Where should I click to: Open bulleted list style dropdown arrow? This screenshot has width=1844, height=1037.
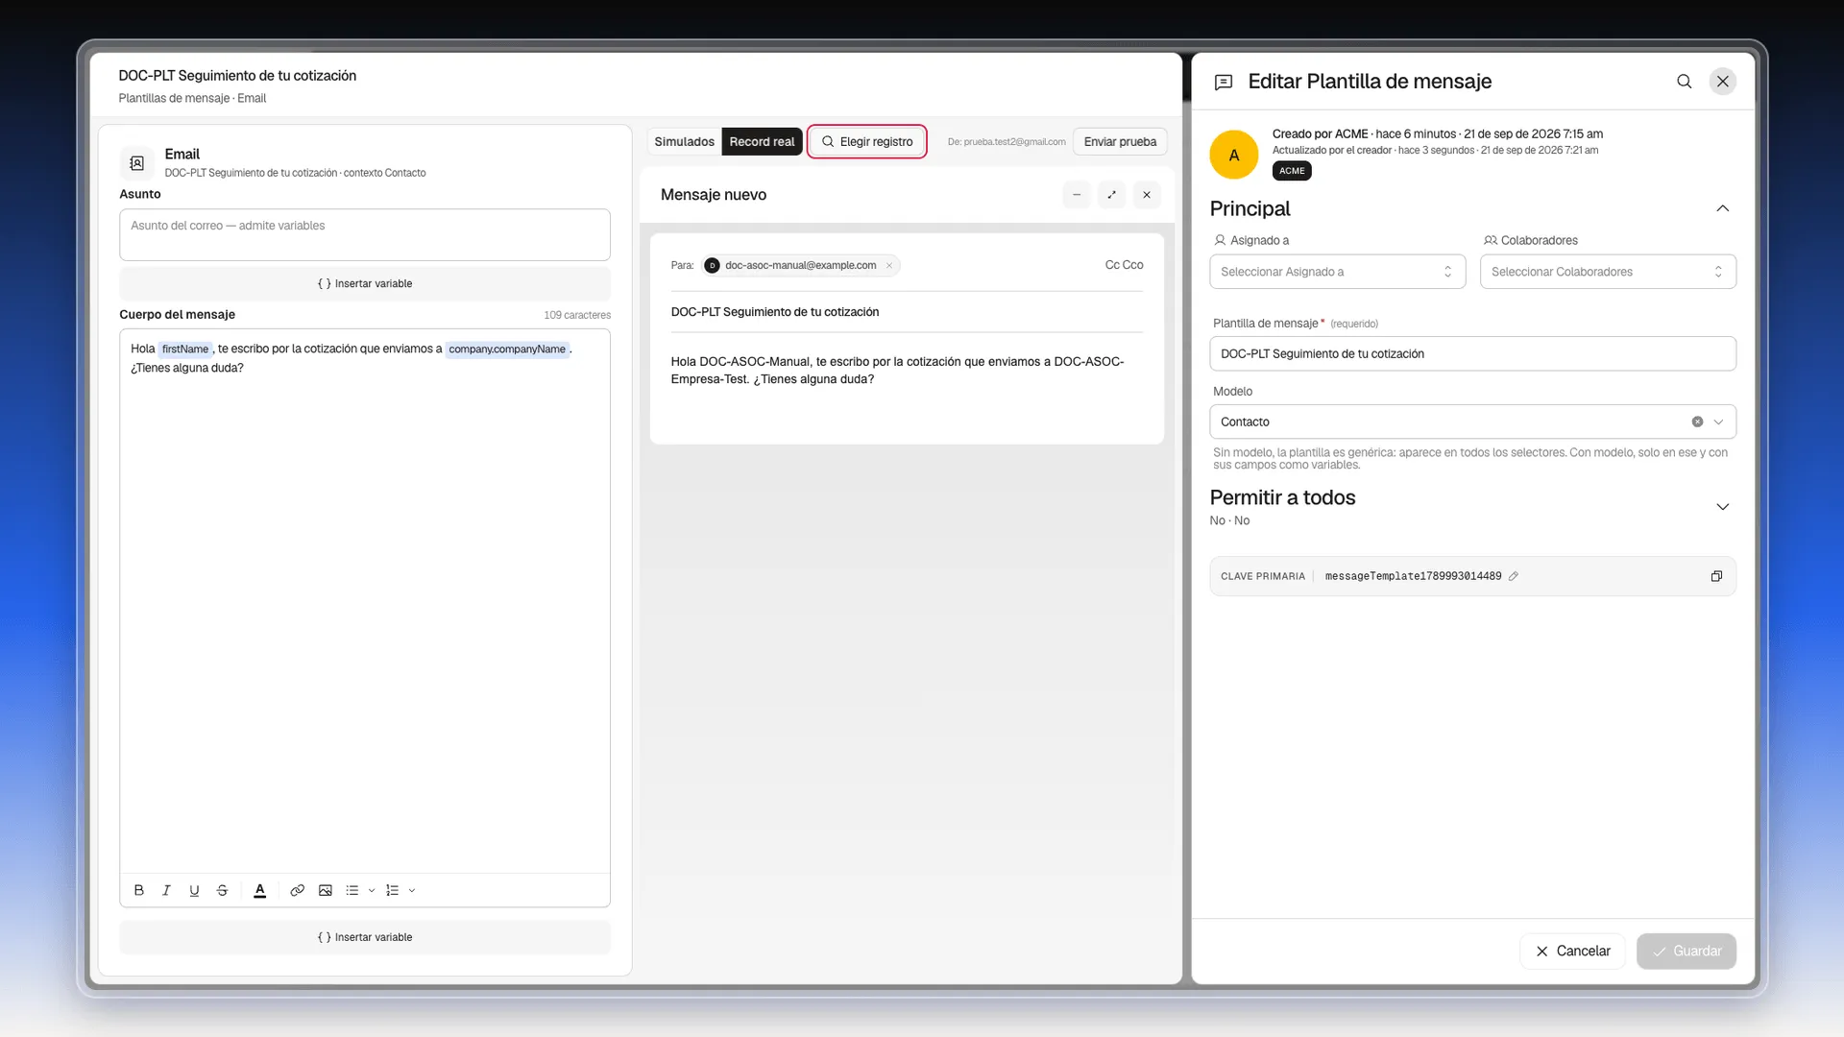click(x=372, y=891)
